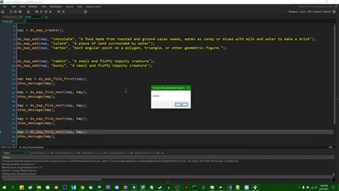Open target settings Windows Local VM Default

(310, 12)
